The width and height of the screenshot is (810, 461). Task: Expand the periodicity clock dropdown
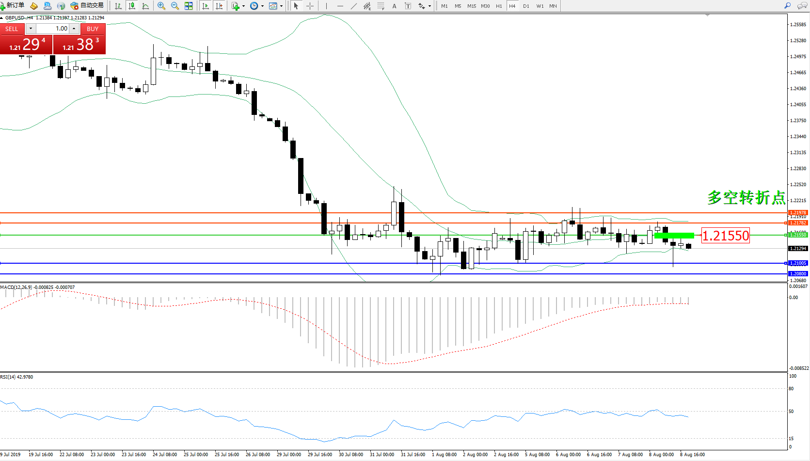[x=262, y=6]
